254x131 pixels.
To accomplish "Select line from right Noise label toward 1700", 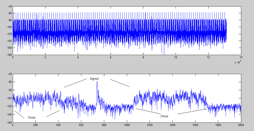I will click(192, 111).
